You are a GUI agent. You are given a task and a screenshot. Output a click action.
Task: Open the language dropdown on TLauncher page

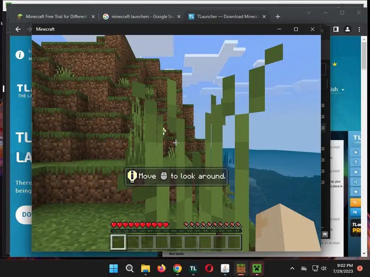[337, 89]
